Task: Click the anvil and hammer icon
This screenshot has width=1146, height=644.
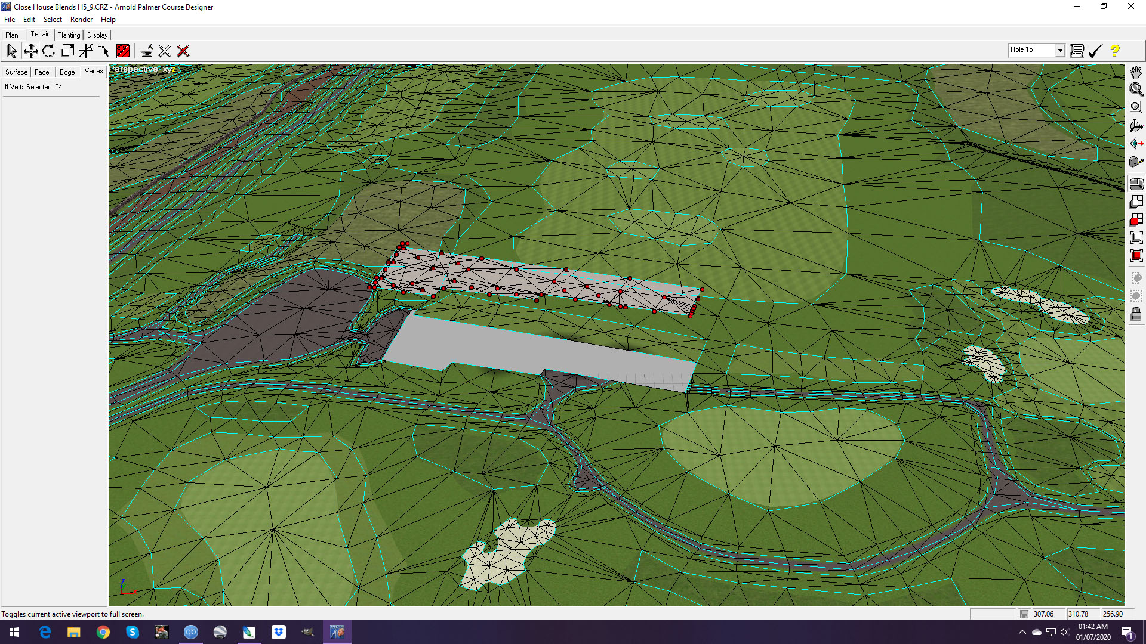Action: point(146,51)
